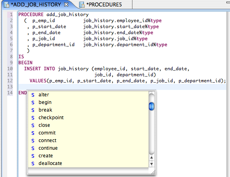
Task: Click the S icon beside 'break'
Action: coord(33,110)
